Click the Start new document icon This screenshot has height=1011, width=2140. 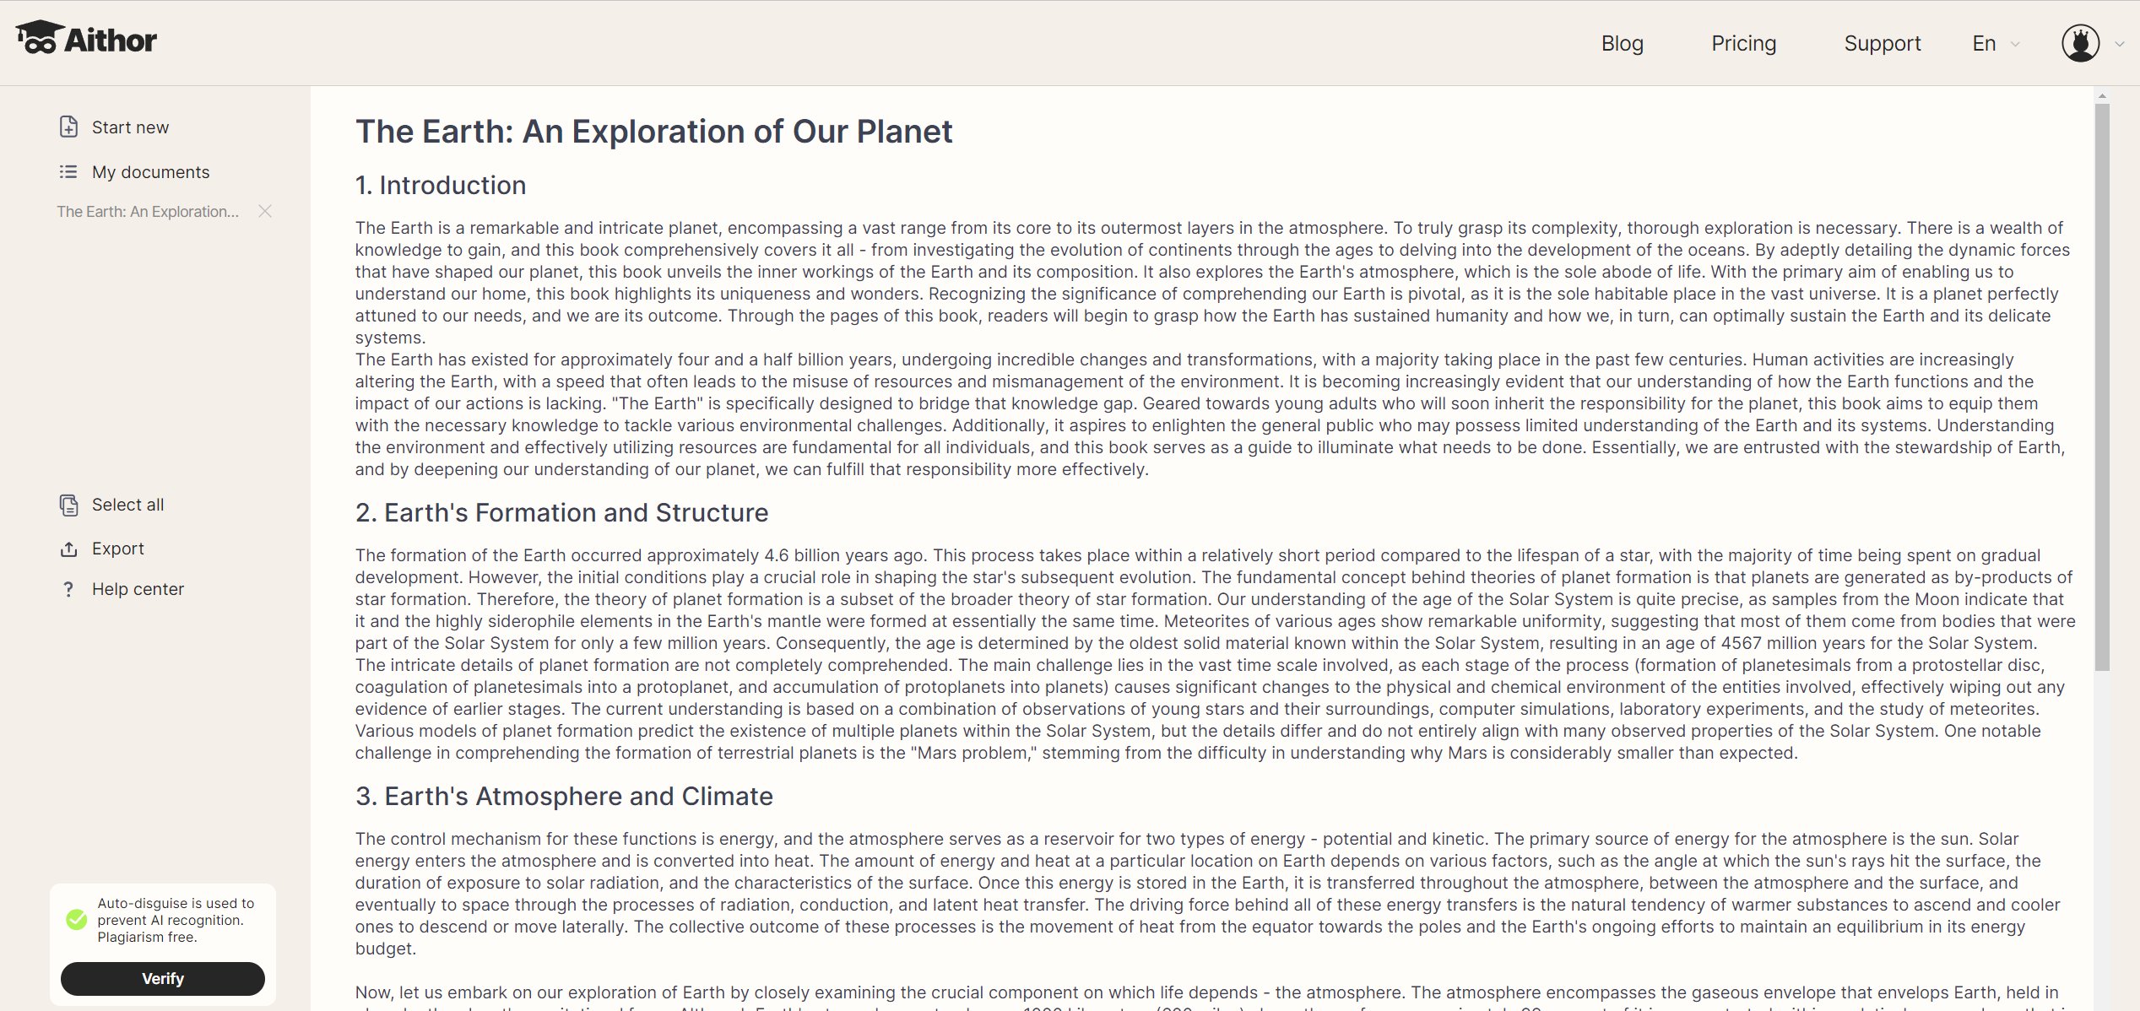(68, 127)
